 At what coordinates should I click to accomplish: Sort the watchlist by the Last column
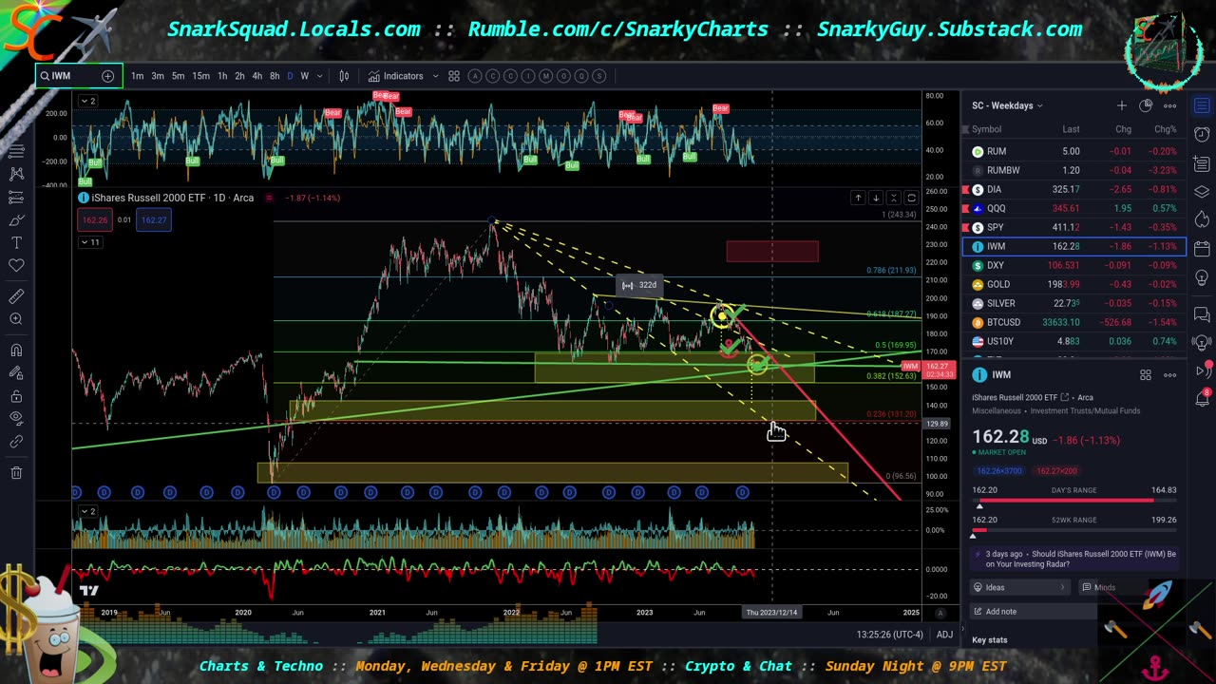(1071, 129)
